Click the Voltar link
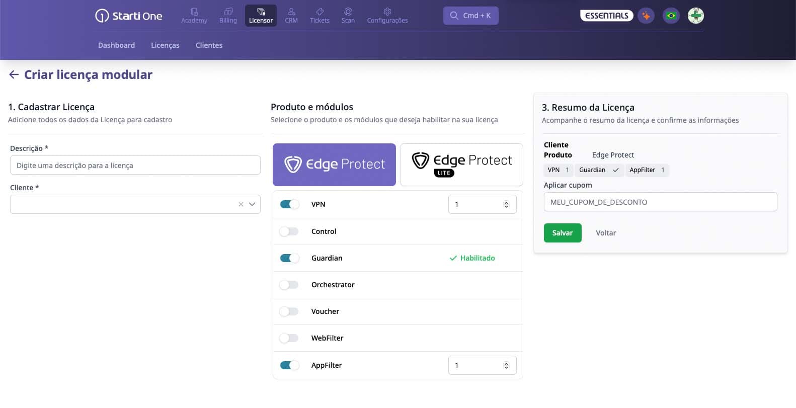Image resolution: width=796 pixels, height=408 pixels. [606, 233]
